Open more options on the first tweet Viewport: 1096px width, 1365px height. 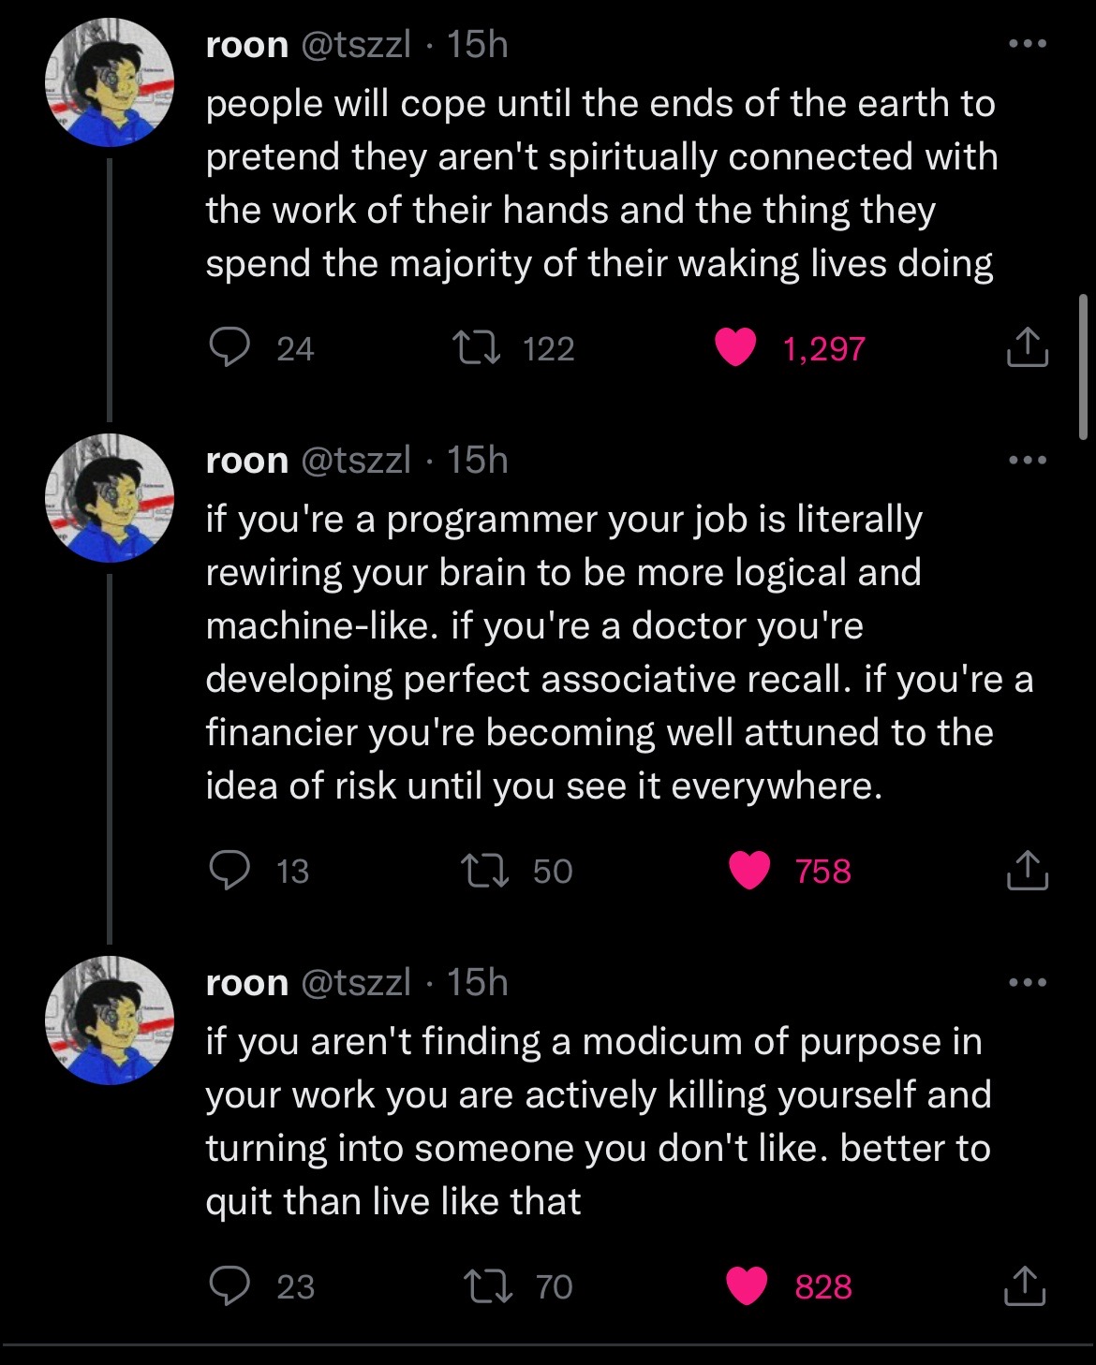1027,44
